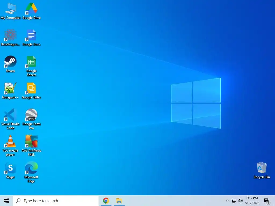The height and width of the screenshot is (206, 275).
Task: Select the DataWagon desktop shortcut
Action: [10, 38]
